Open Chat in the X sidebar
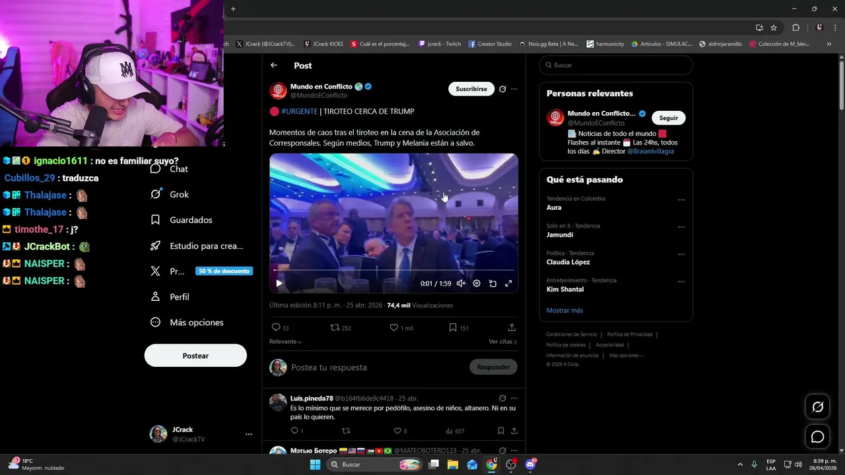Viewport: 845px width, 475px height. click(170, 169)
